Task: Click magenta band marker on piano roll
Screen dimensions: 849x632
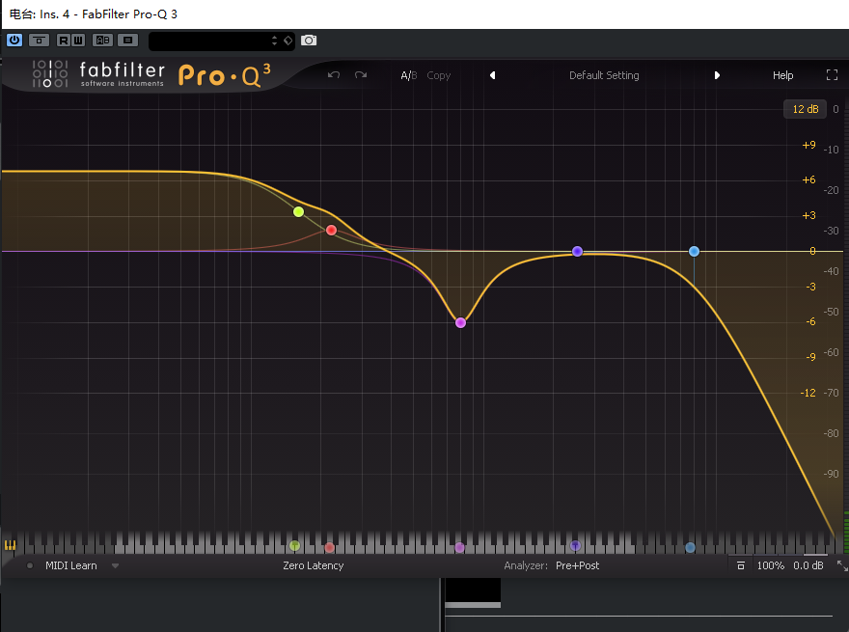Action: coord(459,547)
